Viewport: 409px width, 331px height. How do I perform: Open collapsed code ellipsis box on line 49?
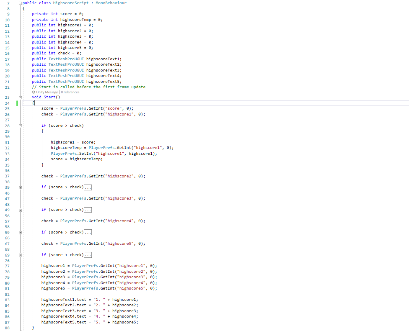tap(88, 210)
